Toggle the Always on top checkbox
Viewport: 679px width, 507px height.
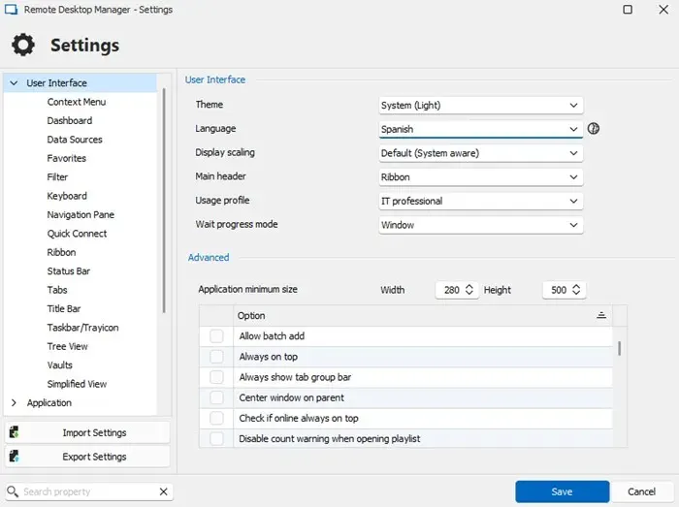[x=216, y=357]
